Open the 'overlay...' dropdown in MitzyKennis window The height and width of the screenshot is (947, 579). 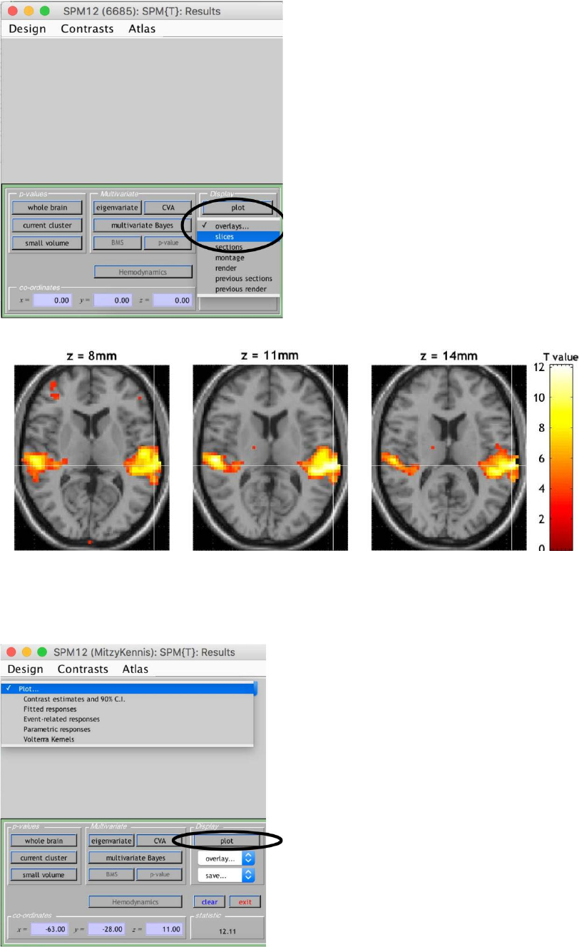[225, 858]
